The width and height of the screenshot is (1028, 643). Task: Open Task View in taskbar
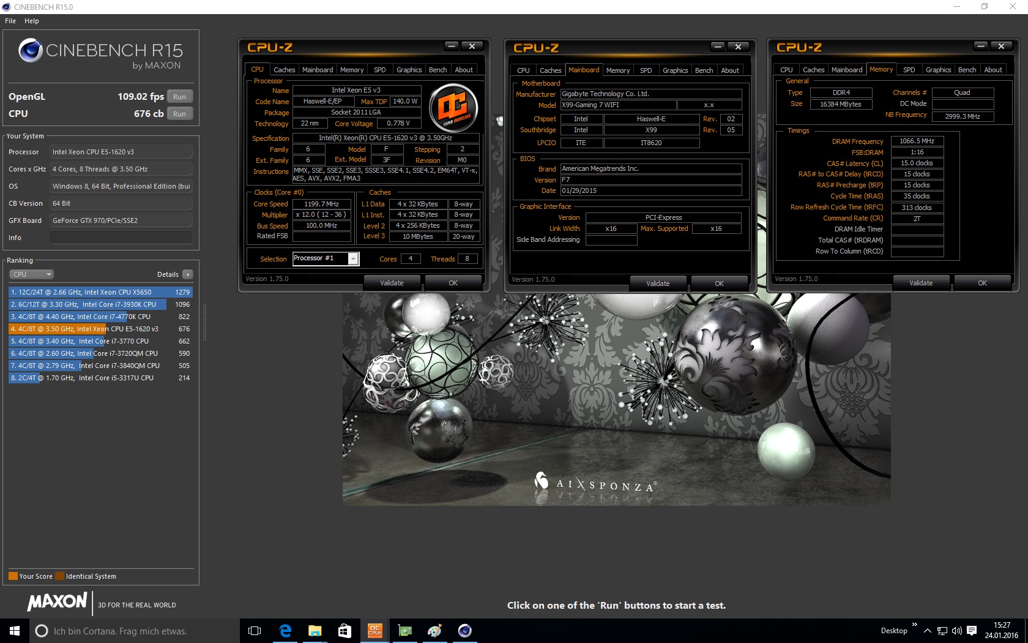click(255, 630)
